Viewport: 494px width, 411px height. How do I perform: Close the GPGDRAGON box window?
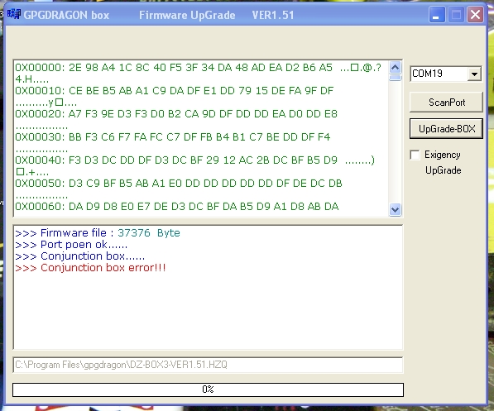tap(476, 15)
